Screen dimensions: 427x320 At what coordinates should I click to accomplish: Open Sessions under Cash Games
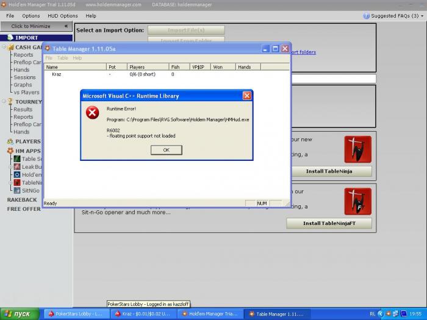pos(24,77)
